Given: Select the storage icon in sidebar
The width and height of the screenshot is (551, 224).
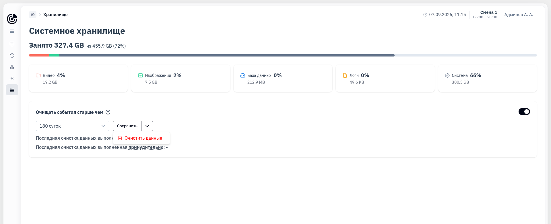Looking at the screenshot, I should [x=12, y=90].
